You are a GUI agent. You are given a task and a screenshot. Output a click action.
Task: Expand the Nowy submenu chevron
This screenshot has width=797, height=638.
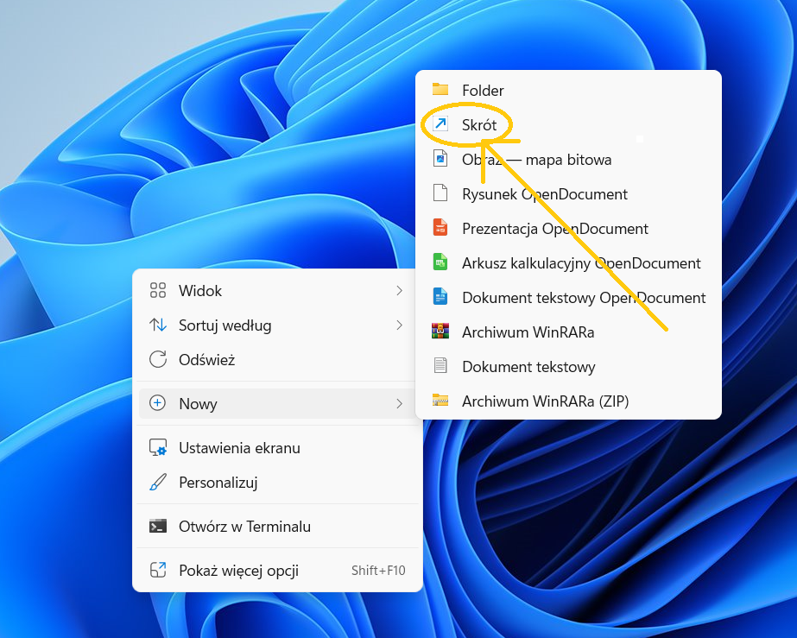point(400,403)
